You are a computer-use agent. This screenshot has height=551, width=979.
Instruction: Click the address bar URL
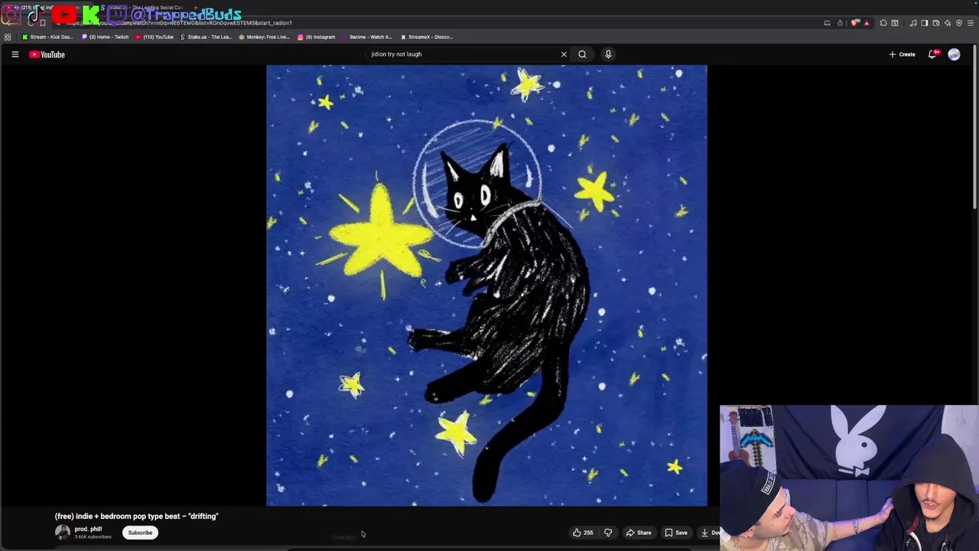click(179, 23)
